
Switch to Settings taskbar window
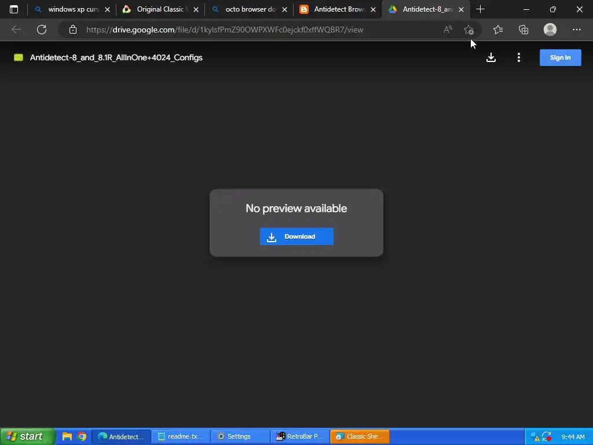point(240,437)
